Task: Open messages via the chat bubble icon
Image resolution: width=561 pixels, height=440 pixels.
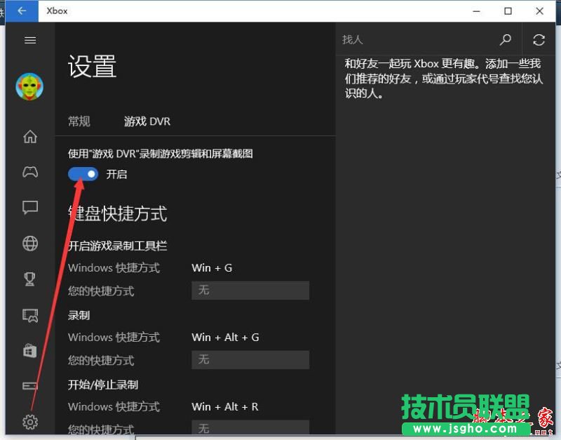Action: 29,207
